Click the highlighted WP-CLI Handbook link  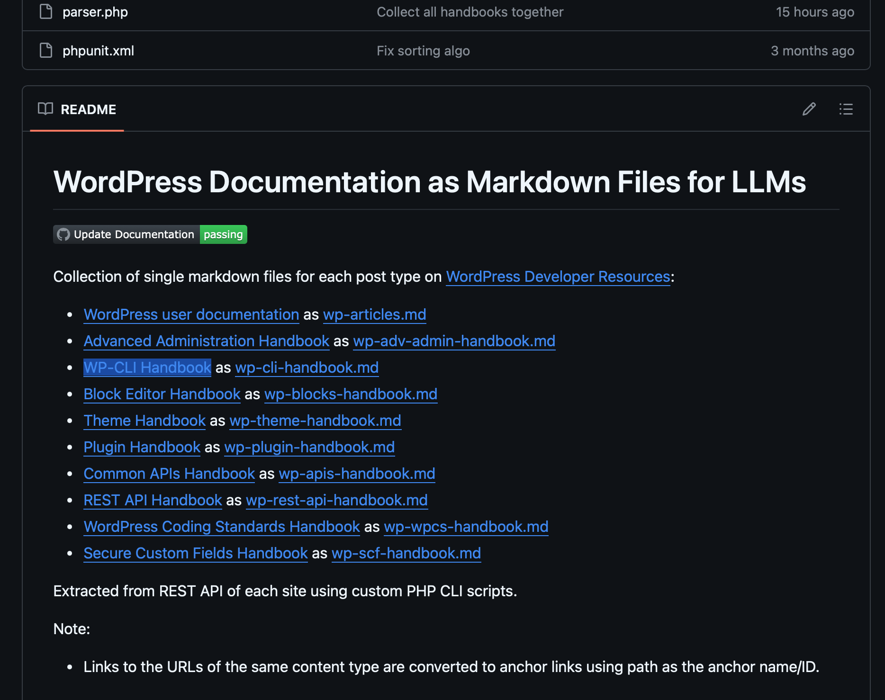(x=147, y=368)
